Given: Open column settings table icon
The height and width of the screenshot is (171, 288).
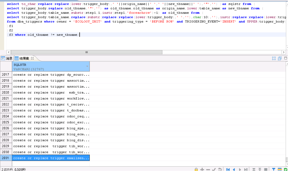Looking at the screenshot, I should click(280, 169).
